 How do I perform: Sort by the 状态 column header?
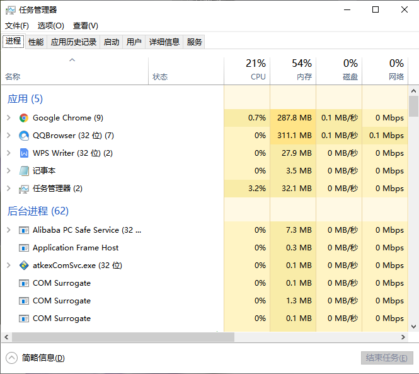pos(186,71)
